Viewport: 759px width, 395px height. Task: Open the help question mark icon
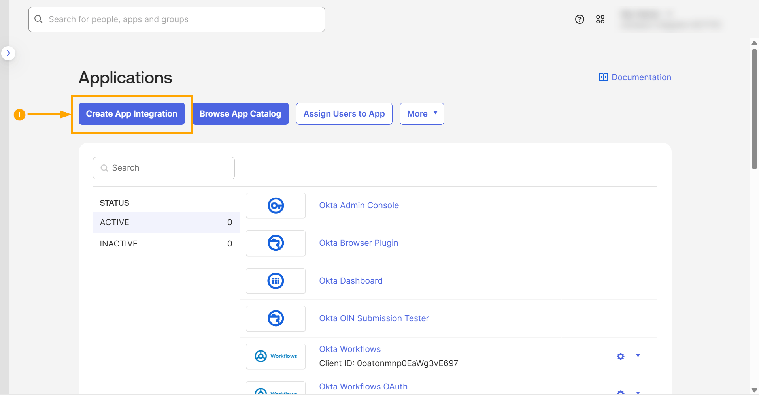580,19
